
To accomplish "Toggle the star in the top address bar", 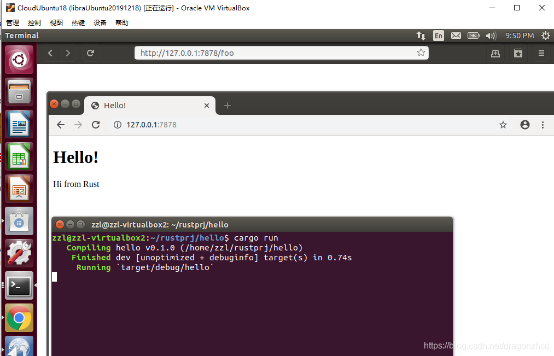I will pos(421,52).
